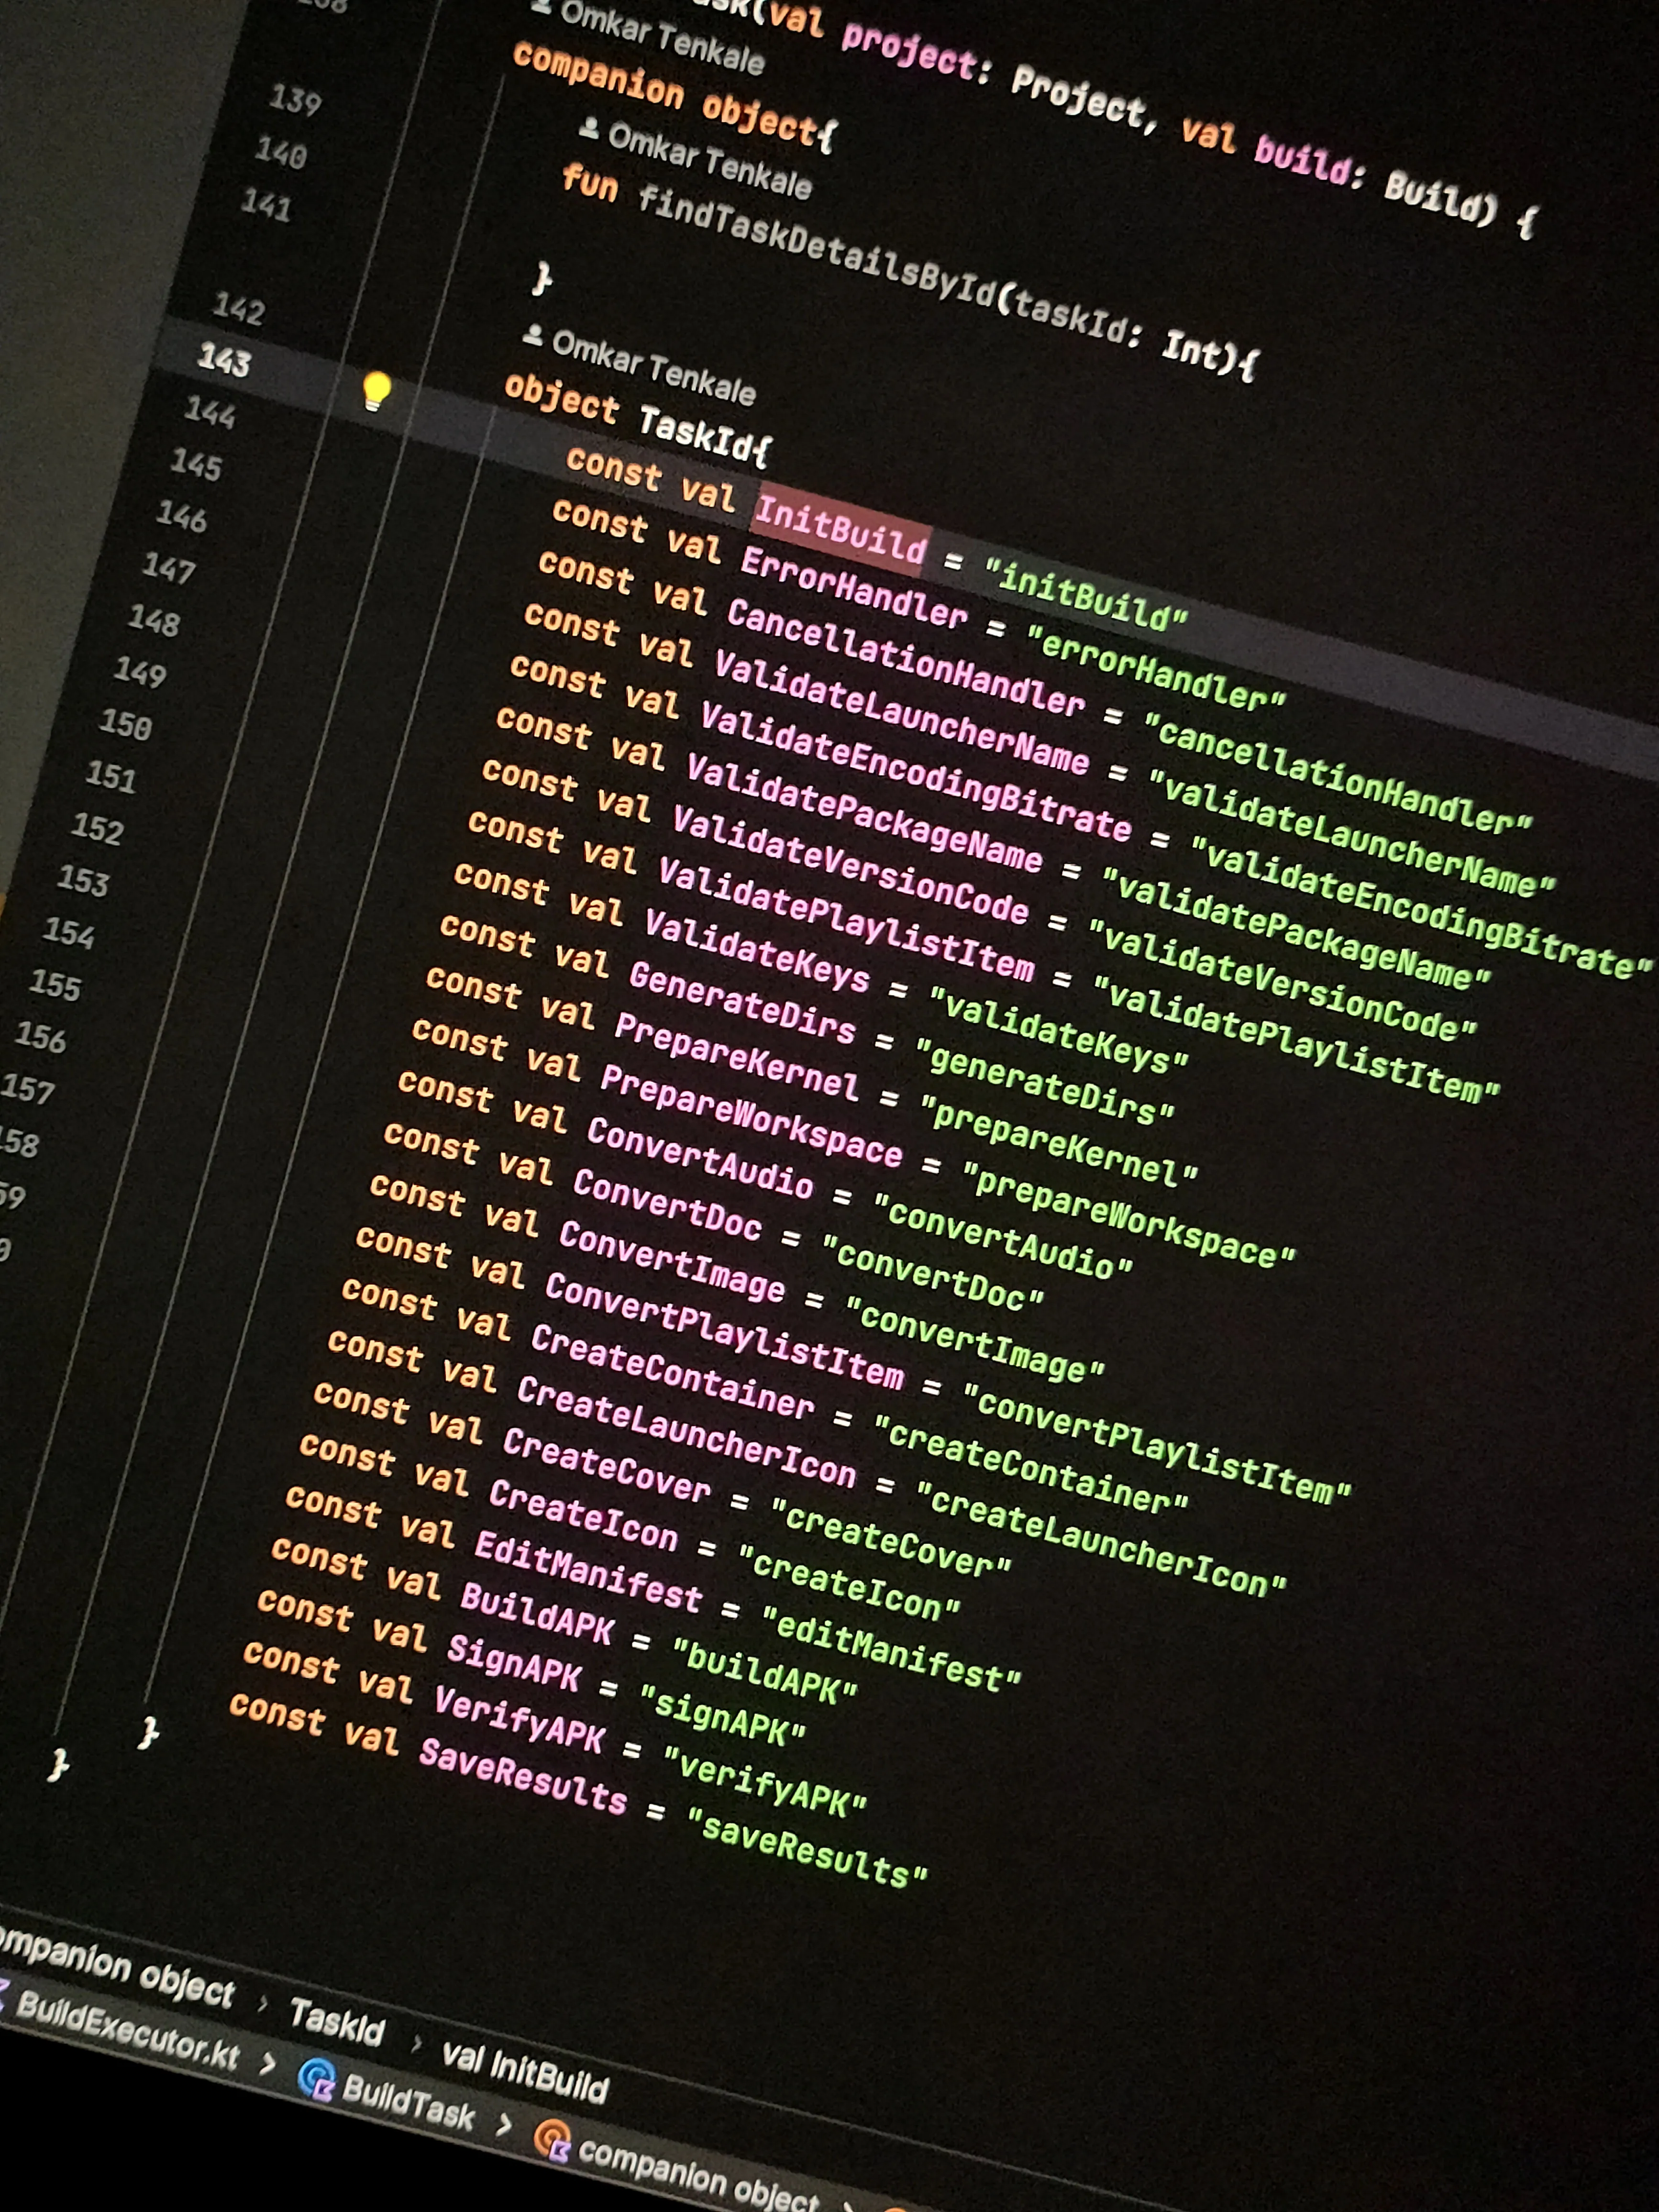Image resolution: width=1659 pixels, height=2212 pixels.
Task: Click the PrepareWorkspace constant name
Action: (752, 1116)
